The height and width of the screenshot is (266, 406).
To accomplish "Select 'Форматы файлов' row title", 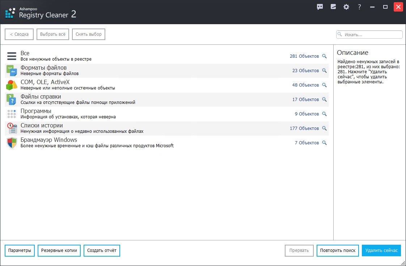I will click(x=43, y=67).
